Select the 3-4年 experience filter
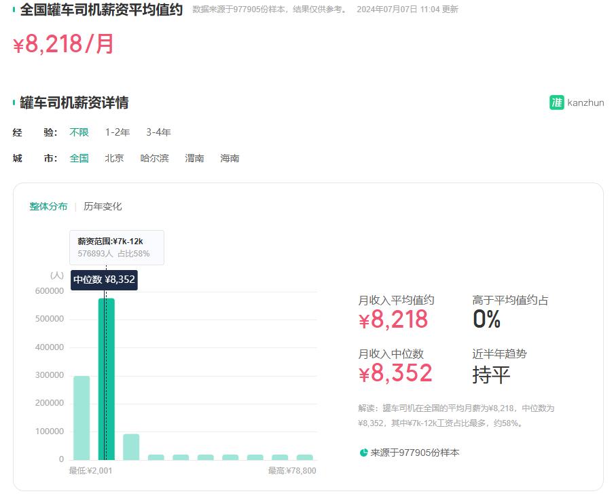Screen dimensions: 614x498 tap(158, 132)
